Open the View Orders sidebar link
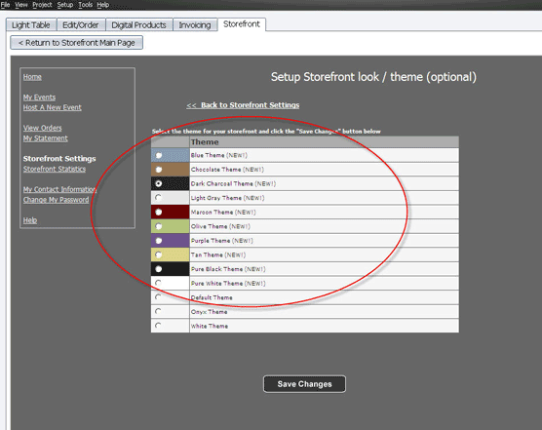 coord(43,128)
